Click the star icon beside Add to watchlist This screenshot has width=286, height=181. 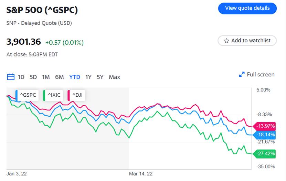coord(226,41)
